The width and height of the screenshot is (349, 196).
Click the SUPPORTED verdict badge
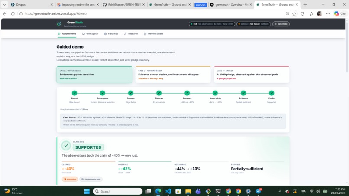(88, 147)
